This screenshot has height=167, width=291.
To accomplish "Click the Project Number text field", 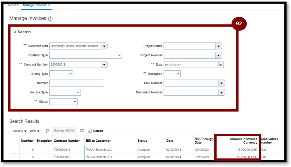I will tap(190, 55).
